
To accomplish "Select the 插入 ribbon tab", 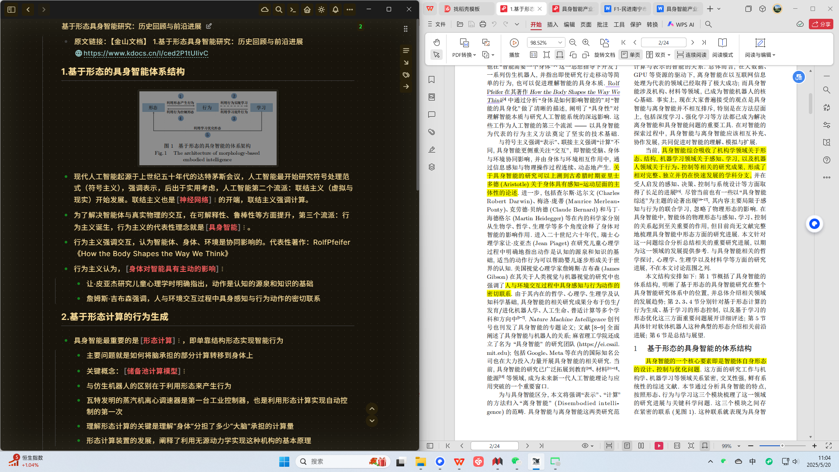I will point(553,24).
